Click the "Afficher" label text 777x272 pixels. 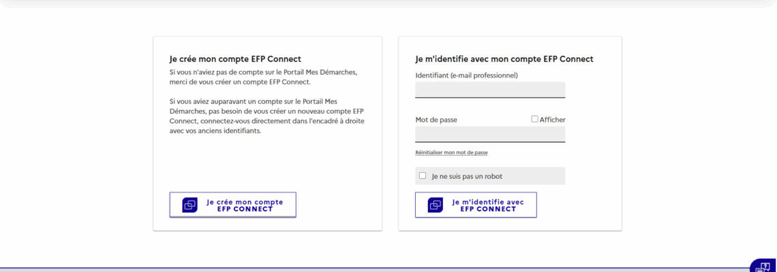[x=553, y=120]
